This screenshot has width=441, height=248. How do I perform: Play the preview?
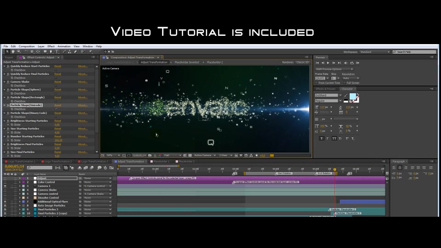328,63
